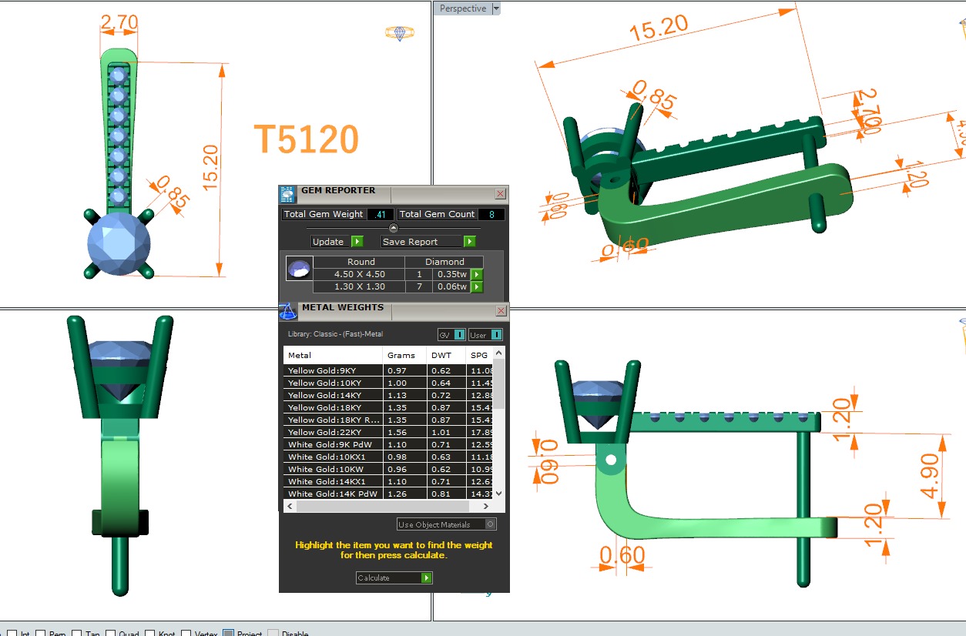
Task: Click the Calculate button
Action: pos(394,577)
